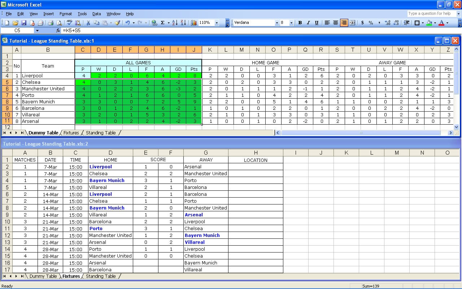Expand the Name Box dropdown arrow
This screenshot has height=289, width=462.
[37, 31]
